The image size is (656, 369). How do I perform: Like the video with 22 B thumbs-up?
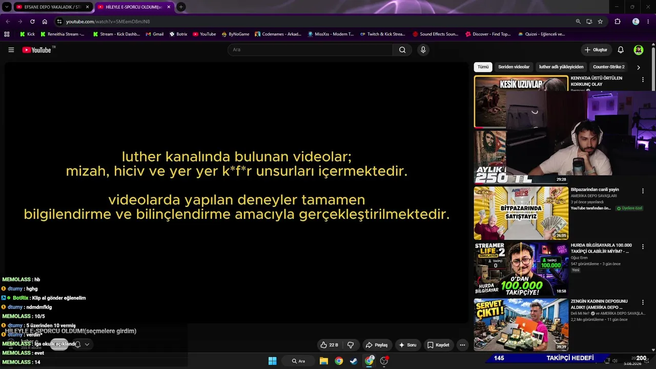tap(329, 345)
